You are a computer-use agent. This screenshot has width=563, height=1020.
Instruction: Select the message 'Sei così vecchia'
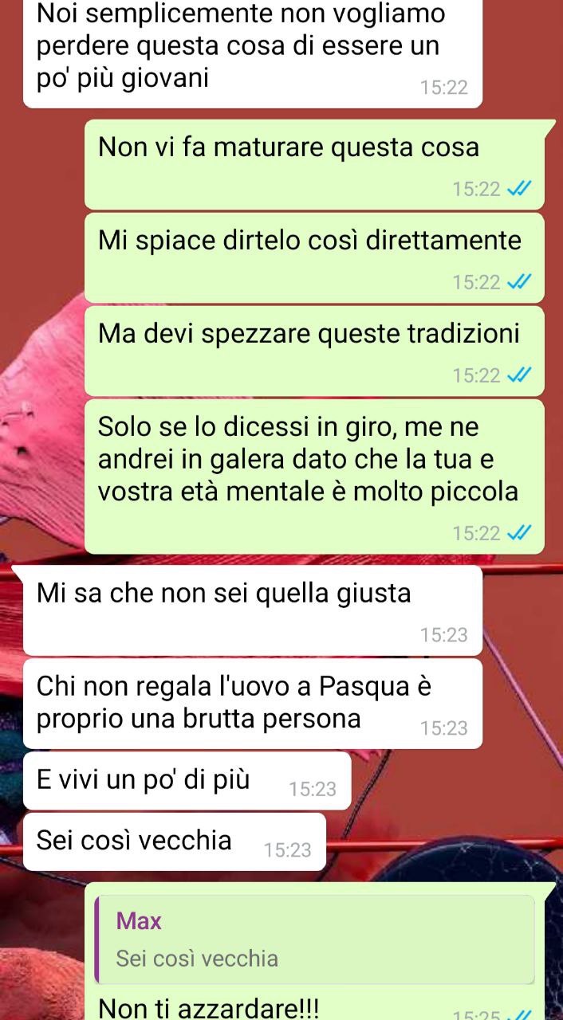tap(175, 841)
